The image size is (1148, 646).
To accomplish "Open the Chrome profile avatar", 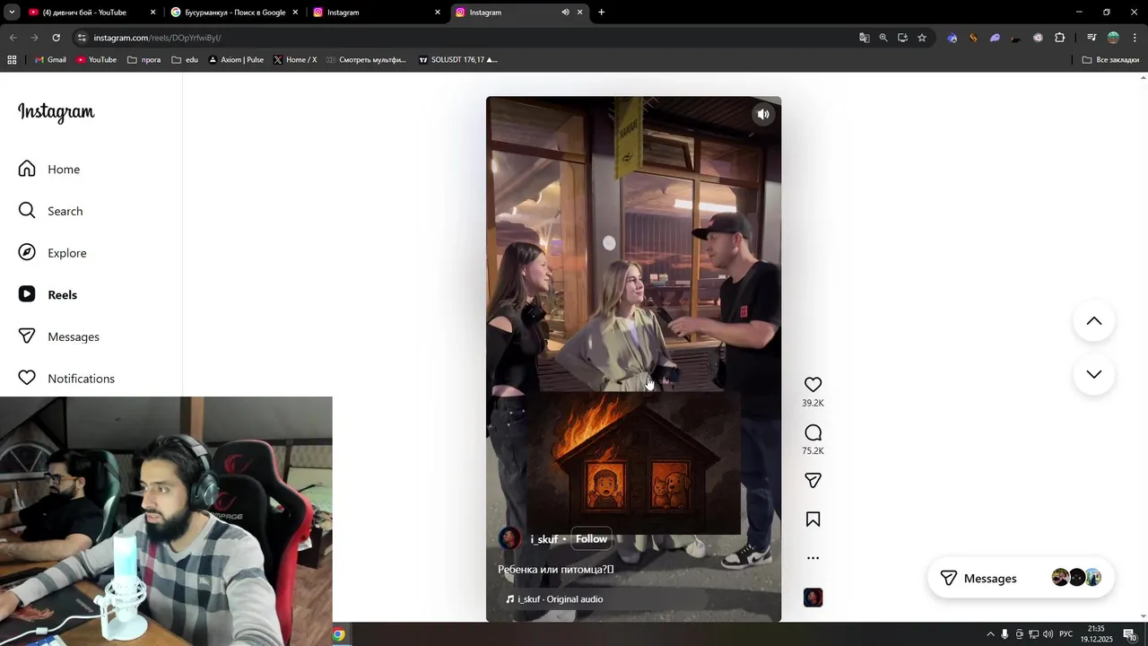I will click(1113, 38).
